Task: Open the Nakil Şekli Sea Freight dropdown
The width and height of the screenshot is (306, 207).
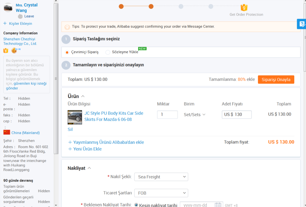Action: click(x=161, y=177)
